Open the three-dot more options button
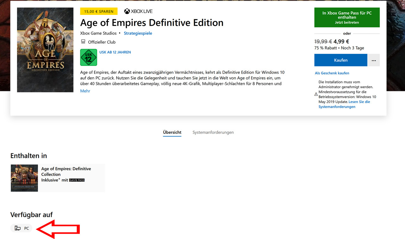 [374, 60]
